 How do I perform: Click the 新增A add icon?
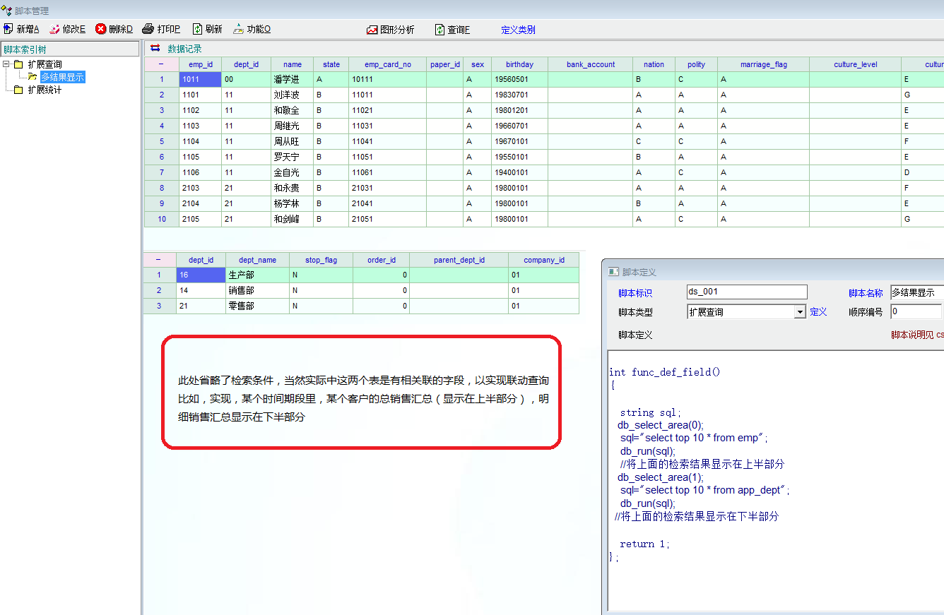tap(8, 29)
